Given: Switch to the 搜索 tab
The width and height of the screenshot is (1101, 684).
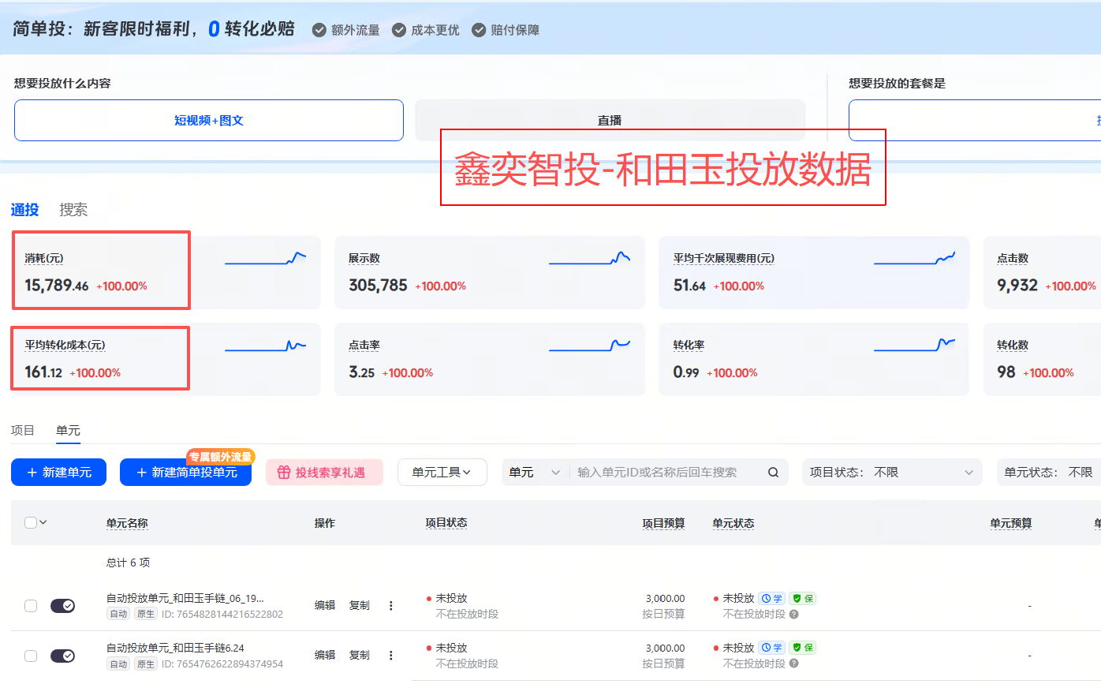Looking at the screenshot, I should [73, 210].
